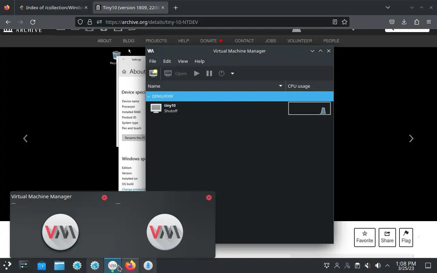Open the volume control tray icon

[378, 265]
